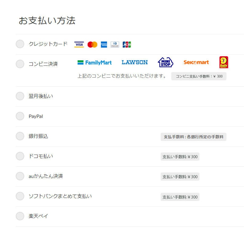Click the MINI STOP logo
The width and height of the screenshot is (244, 244).
point(165,62)
